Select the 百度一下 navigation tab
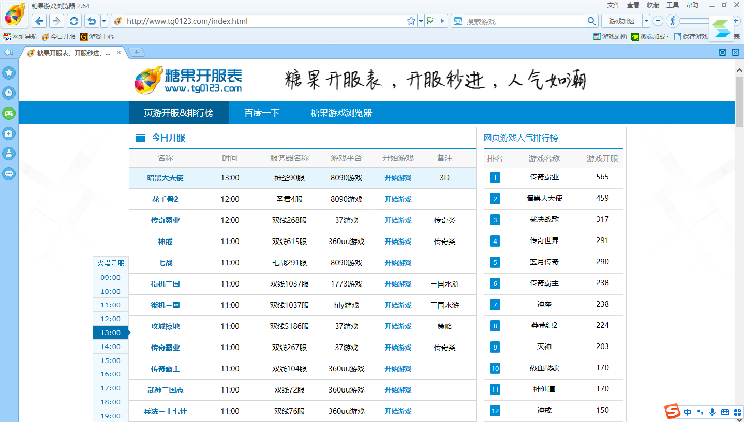Screen dimensions: 744x422 (262, 113)
